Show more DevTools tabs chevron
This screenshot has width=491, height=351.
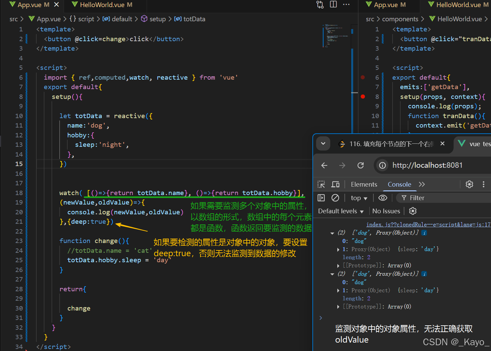[x=422, y=184]
